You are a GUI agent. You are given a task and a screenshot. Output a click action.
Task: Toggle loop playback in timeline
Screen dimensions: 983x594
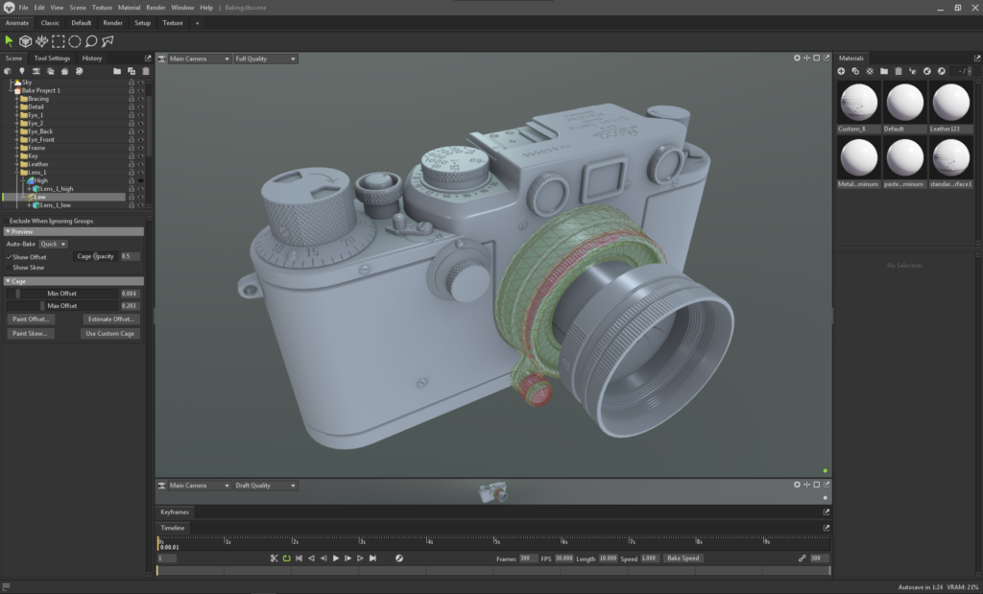286,558
